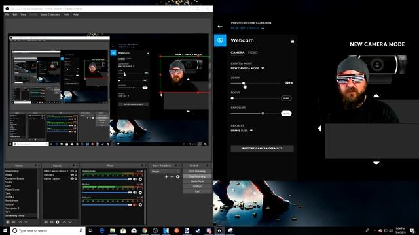Click the lock icon beside Webcam title

coord(293,41)
